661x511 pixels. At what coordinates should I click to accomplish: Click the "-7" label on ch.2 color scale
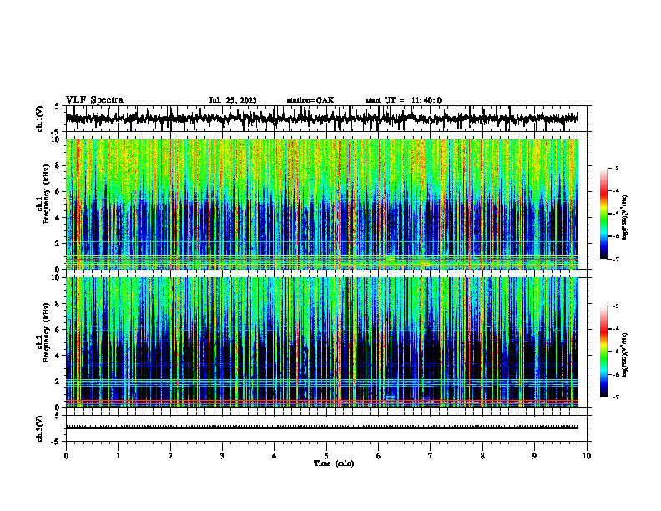(x=616, y=397)
